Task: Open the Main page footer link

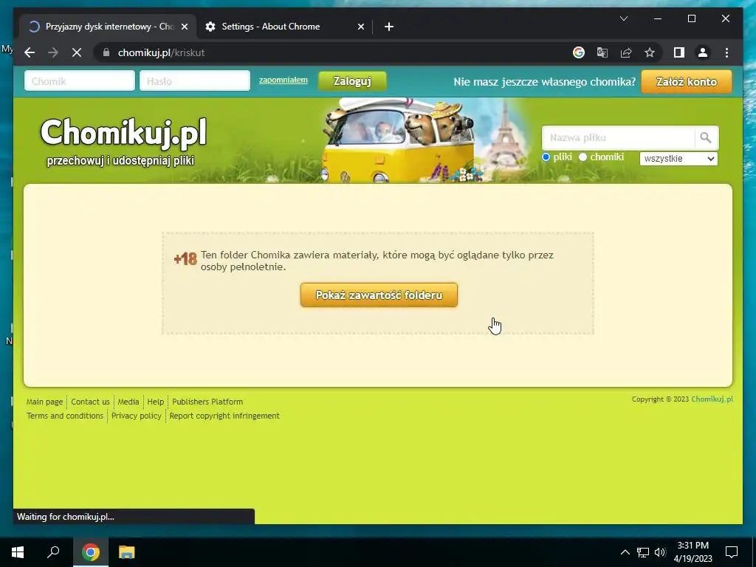Action: [x=45, y=402]
